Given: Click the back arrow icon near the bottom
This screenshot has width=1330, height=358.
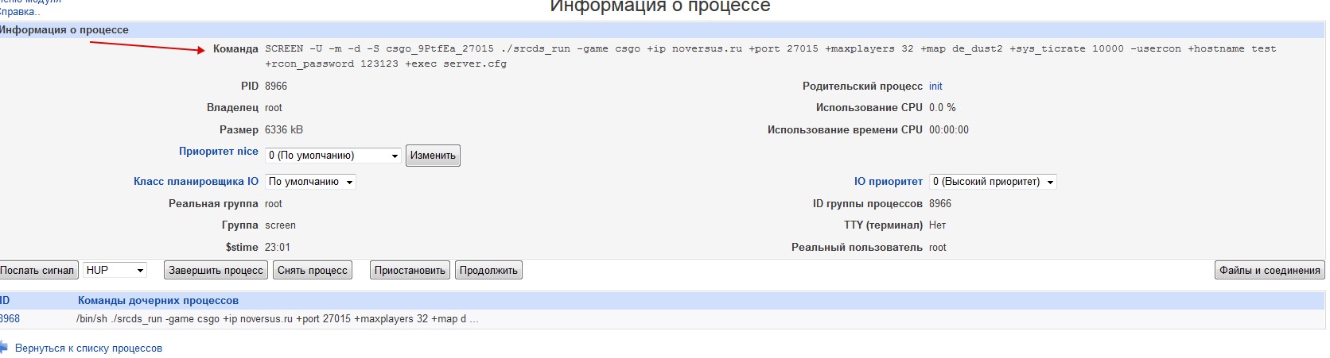Looking at the screenshot, I should pos(3,348).
